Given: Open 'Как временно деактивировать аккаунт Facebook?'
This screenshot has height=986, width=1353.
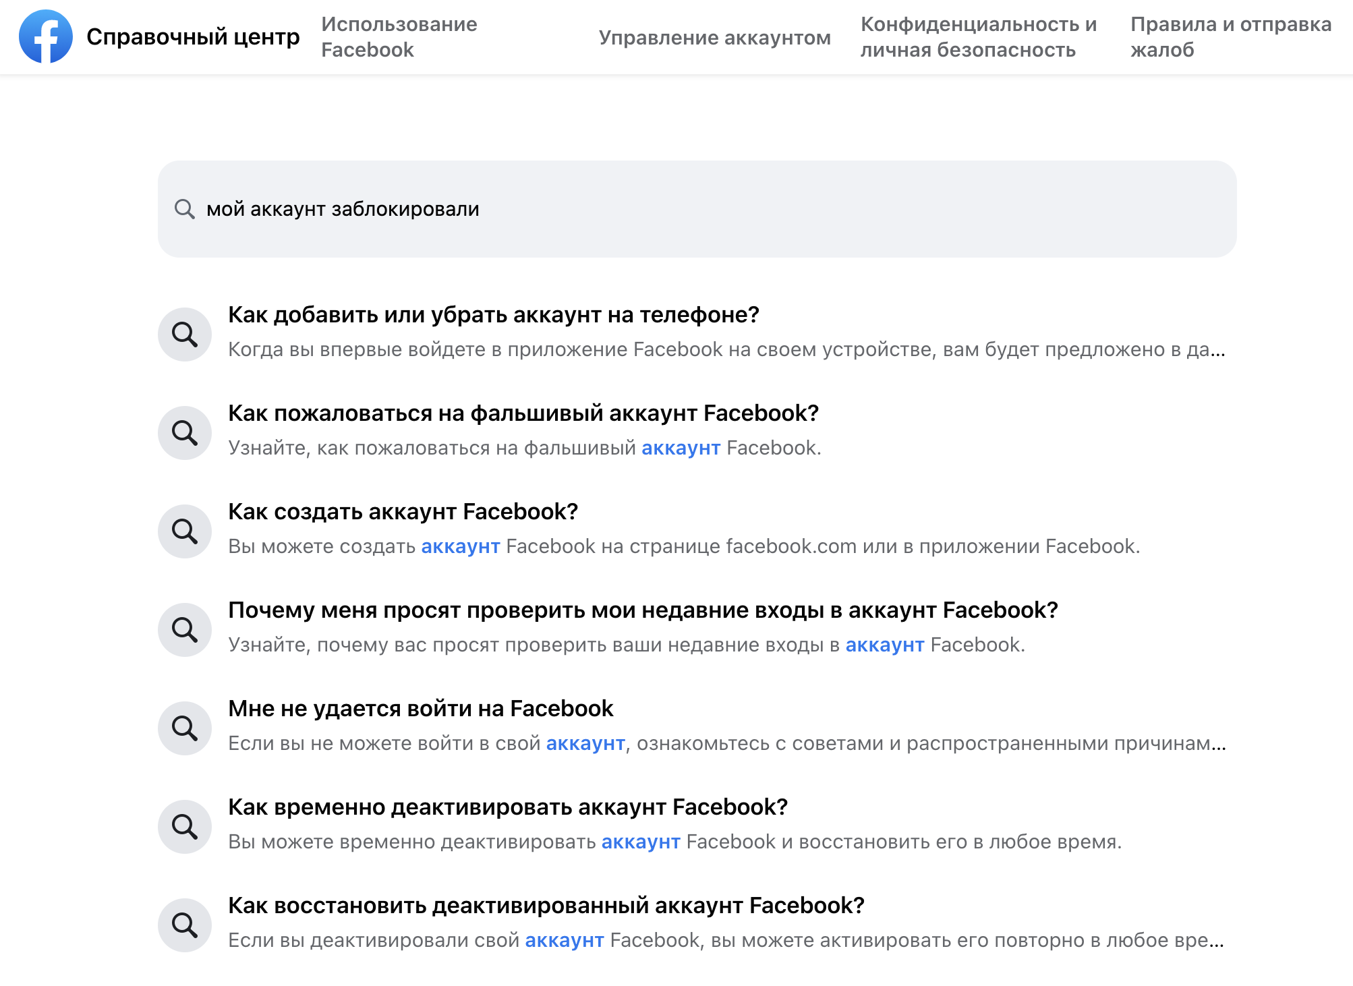Looking at the screenshot, I should point(508,807).
